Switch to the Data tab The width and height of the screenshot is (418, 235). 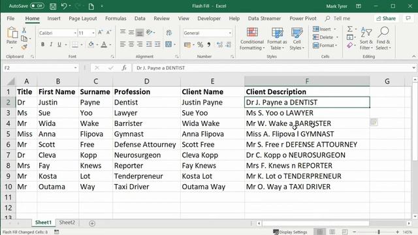pos(140,18)
